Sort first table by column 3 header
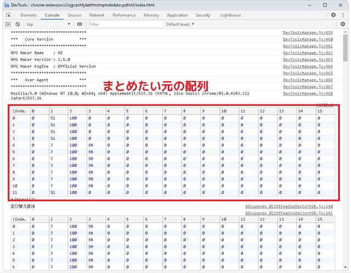Screen dimensions: 351x273 coord(96,111)
